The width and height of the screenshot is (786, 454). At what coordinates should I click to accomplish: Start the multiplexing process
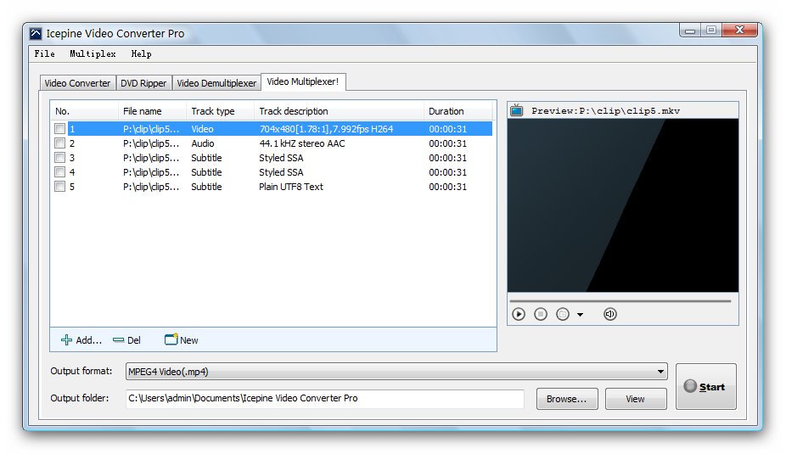coord(706,386)
